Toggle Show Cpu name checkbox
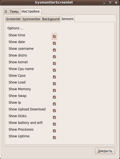 tap(54, 70)
